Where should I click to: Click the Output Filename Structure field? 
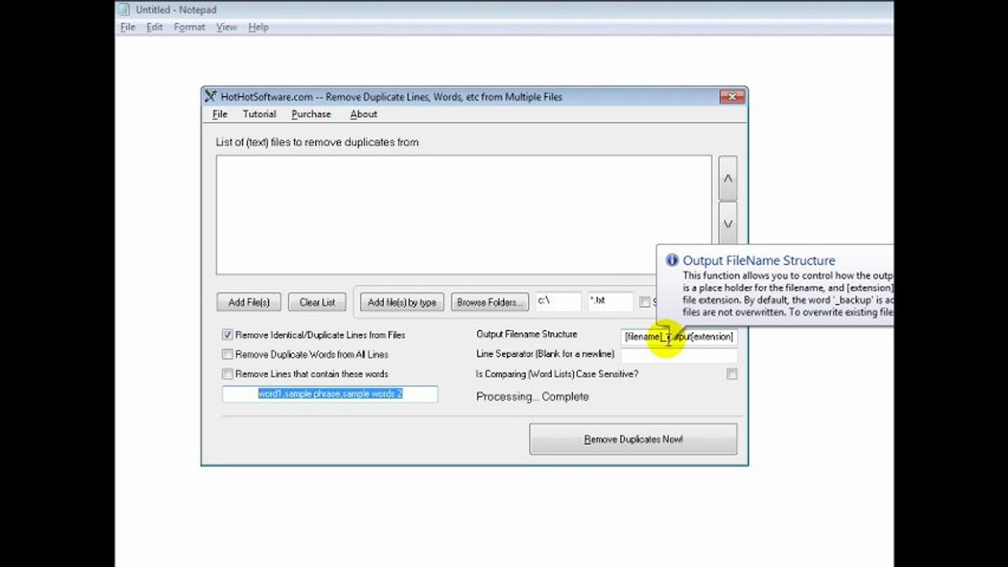click(x=679, y=336)
